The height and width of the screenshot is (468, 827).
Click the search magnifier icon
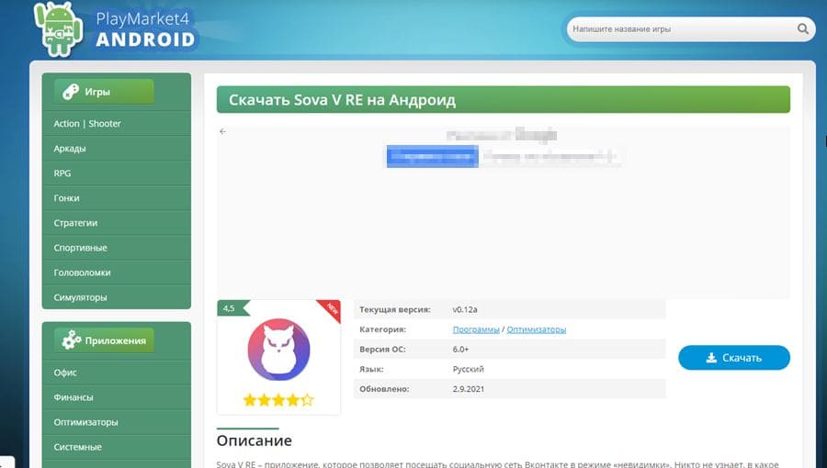pos(802,29)
